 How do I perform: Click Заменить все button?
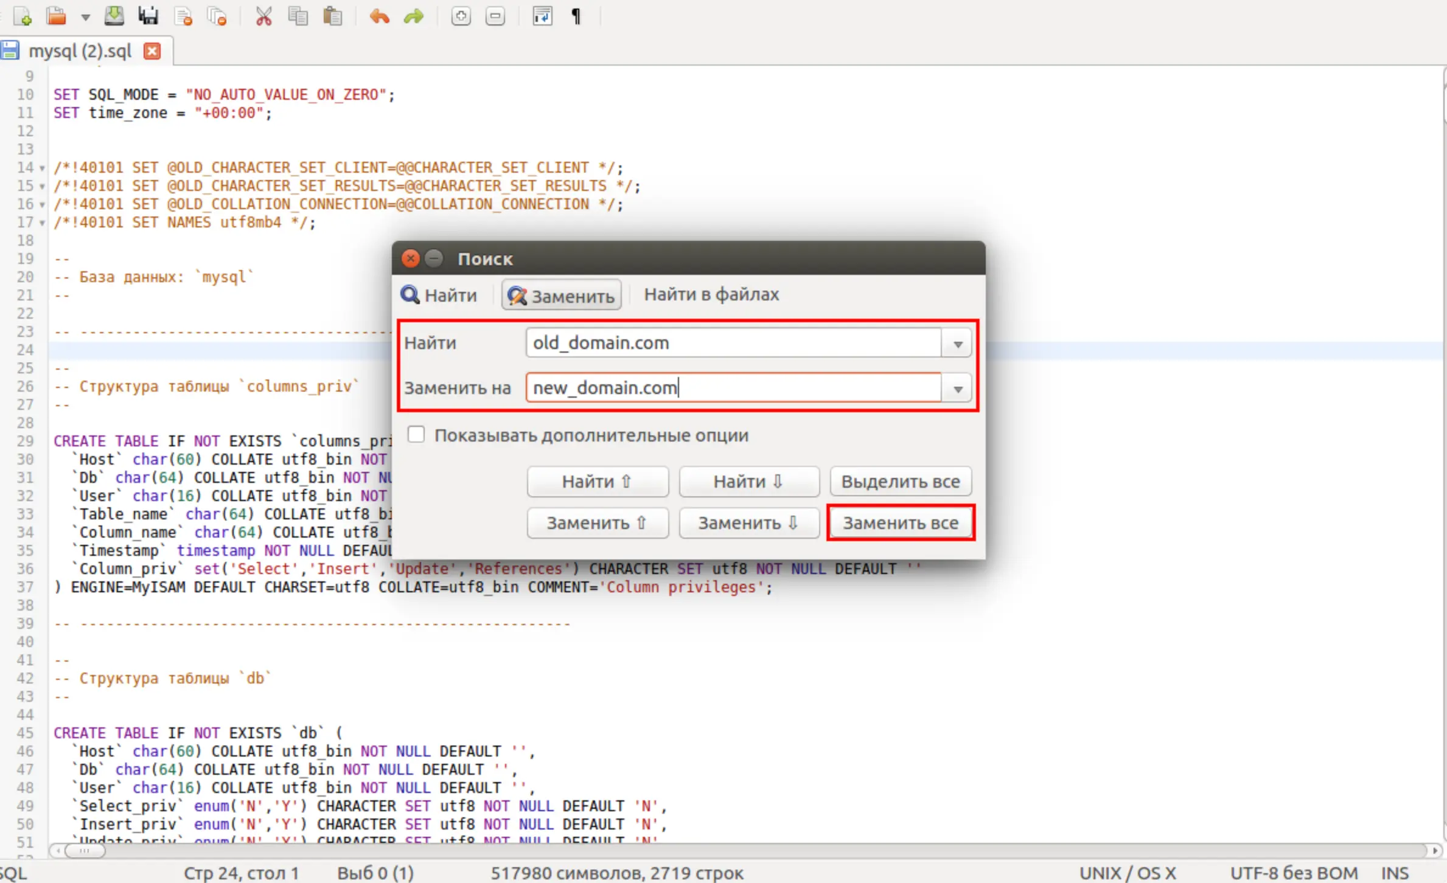[901, 523]
